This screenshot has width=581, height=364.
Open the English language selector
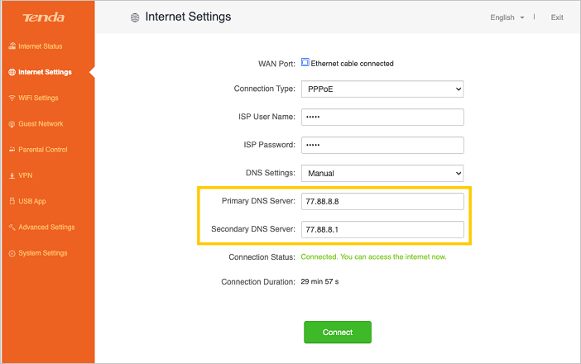pos(507,17)
